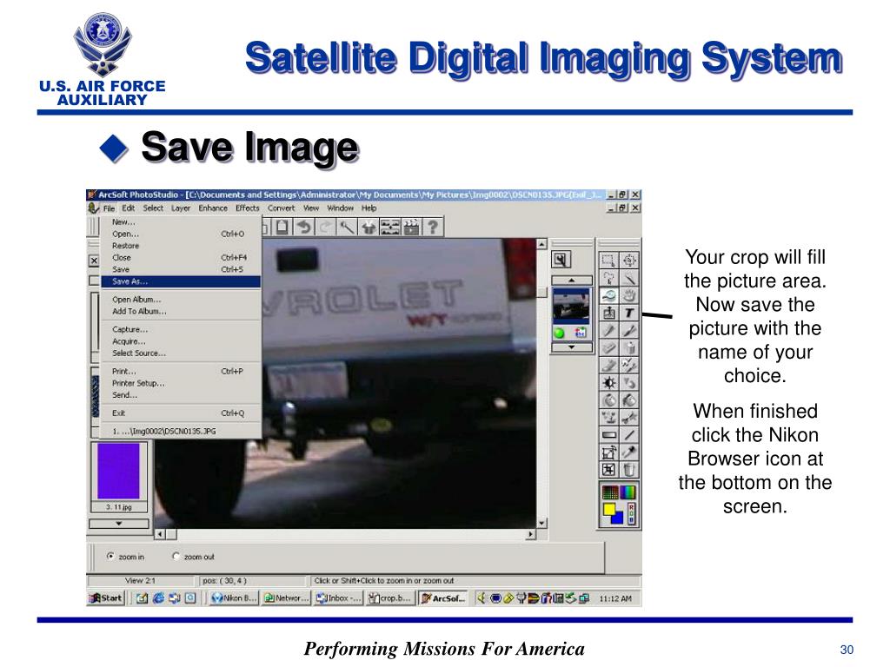Click the clapperboard slideshow toolbar icon
The width and height of the screenshot is (890, 667).
point(411,228)
